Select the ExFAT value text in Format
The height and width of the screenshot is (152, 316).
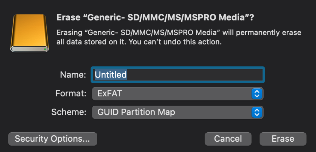click(109, 94)
